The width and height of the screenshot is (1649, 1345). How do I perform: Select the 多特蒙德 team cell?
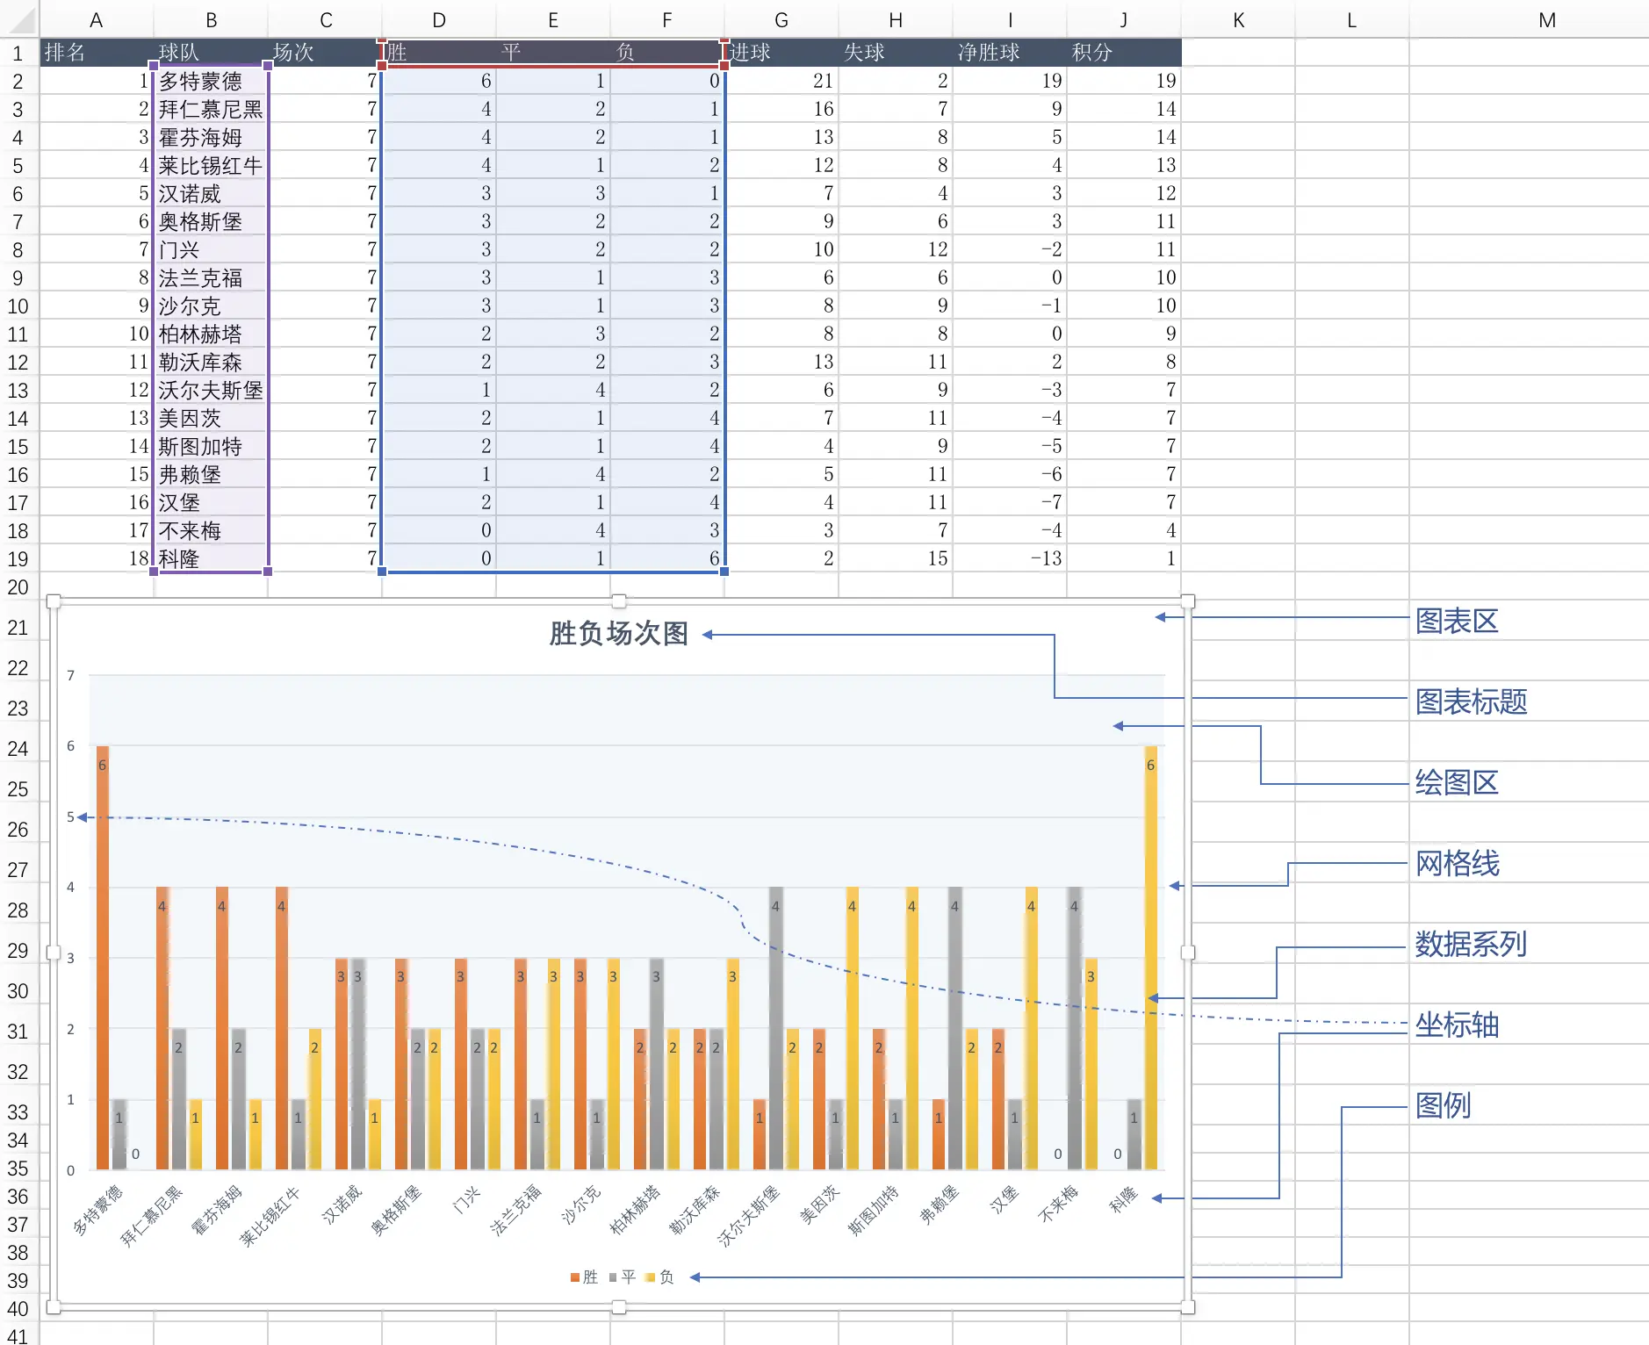tap(211, 81)
